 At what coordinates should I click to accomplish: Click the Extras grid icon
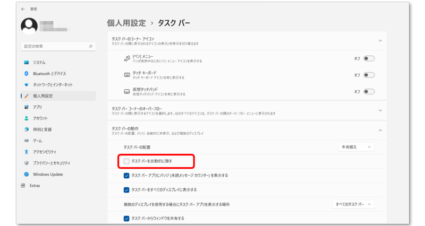(23, 185)
